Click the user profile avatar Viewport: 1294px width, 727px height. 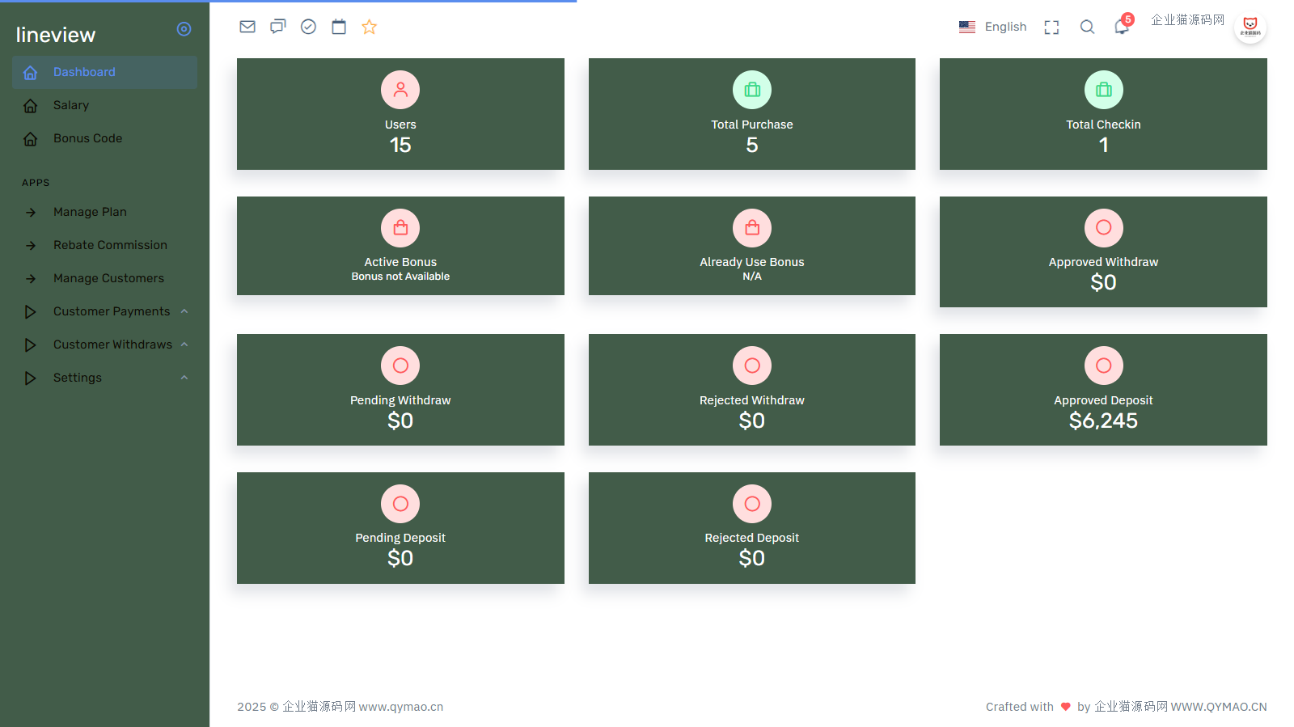(1250, 27)
